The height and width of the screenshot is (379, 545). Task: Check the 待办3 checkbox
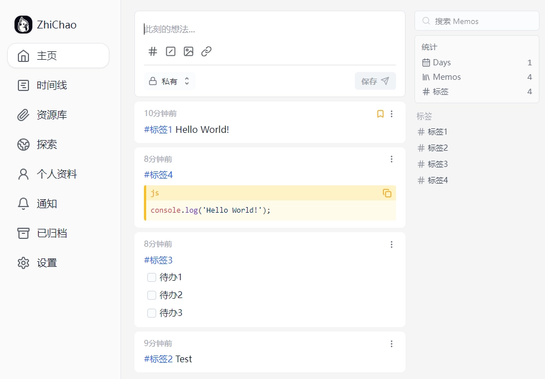point(151,313)
